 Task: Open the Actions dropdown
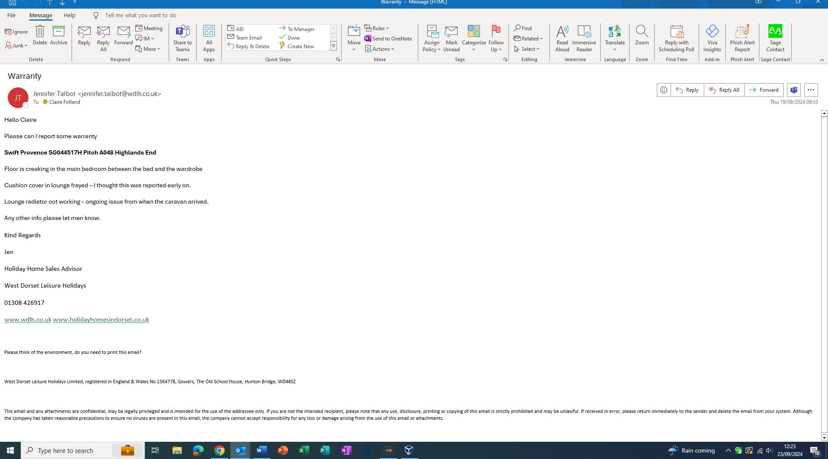[379, 49]
